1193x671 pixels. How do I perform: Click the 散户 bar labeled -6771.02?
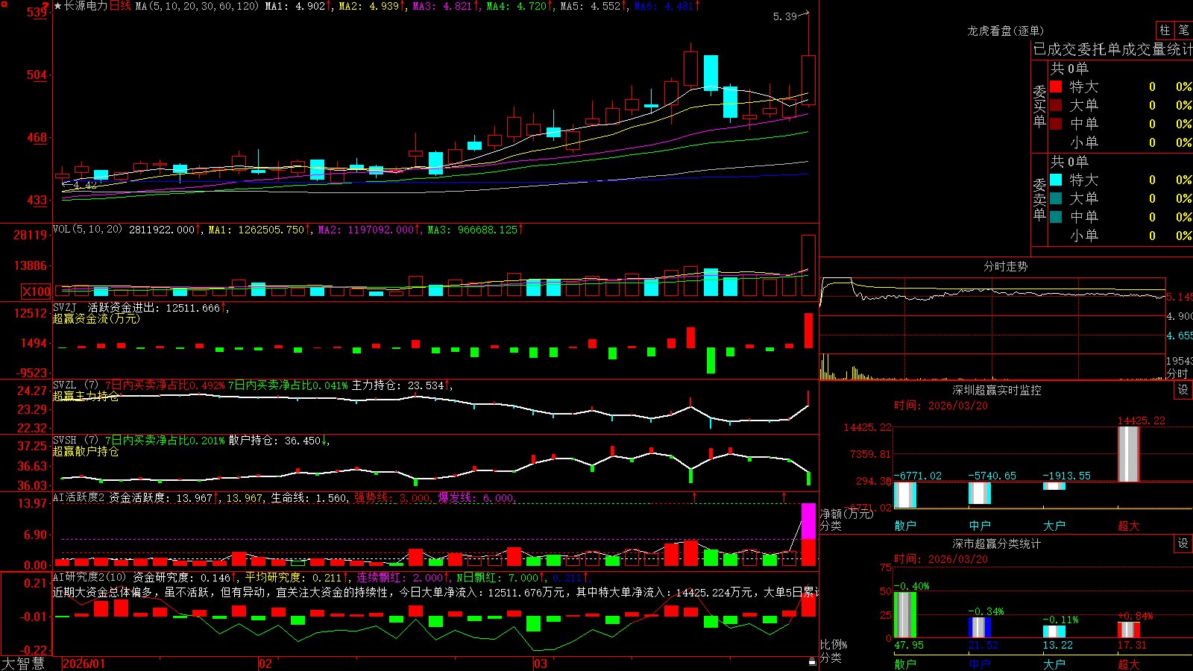(x=905, y=495)
